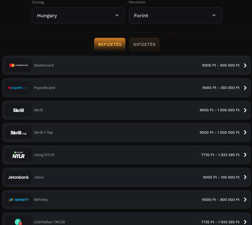This screenshot has width=252, height=225.
Task: Click the Mastercard logo icon
Action: tap(18, 65)
